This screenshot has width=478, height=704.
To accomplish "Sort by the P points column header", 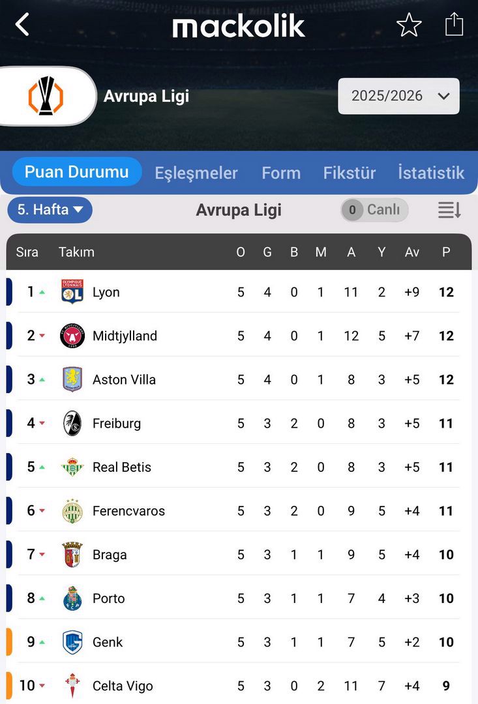I will [446, 252].
